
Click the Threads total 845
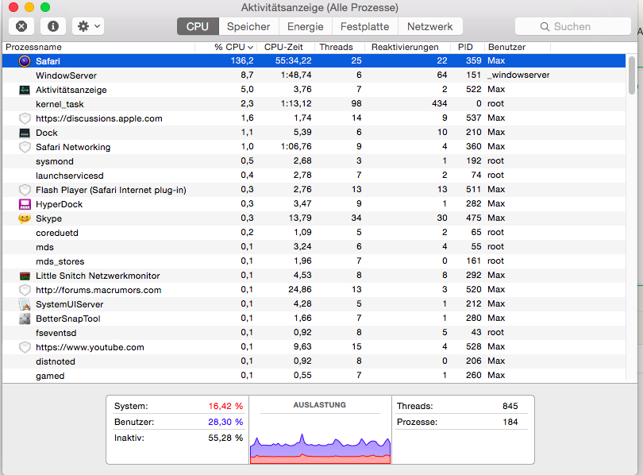(x=510, y=406)
